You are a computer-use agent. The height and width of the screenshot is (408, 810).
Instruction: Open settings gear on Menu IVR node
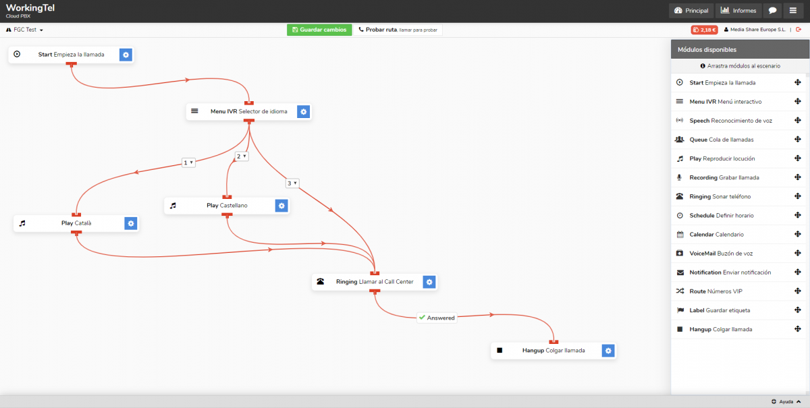point(304,111)
